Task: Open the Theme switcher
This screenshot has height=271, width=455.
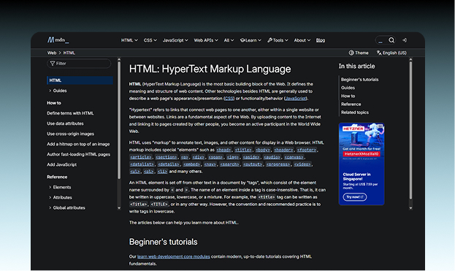Action: coord(359,53)
